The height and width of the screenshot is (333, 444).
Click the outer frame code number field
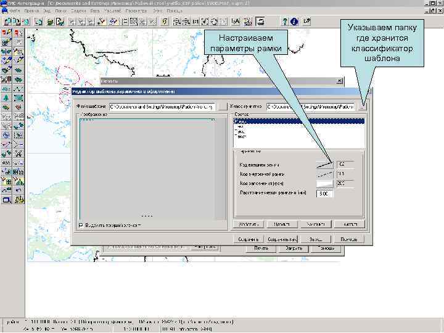tap(345, 165)
